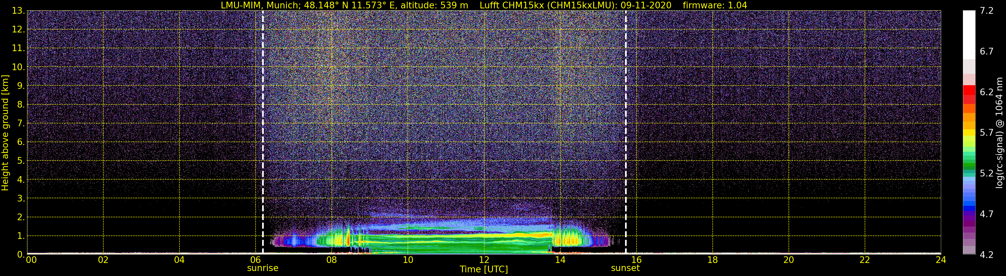This screenshot has width=1006, height=276.
Task: Click the Time [UTC] axis label
Action: (484, 269)
